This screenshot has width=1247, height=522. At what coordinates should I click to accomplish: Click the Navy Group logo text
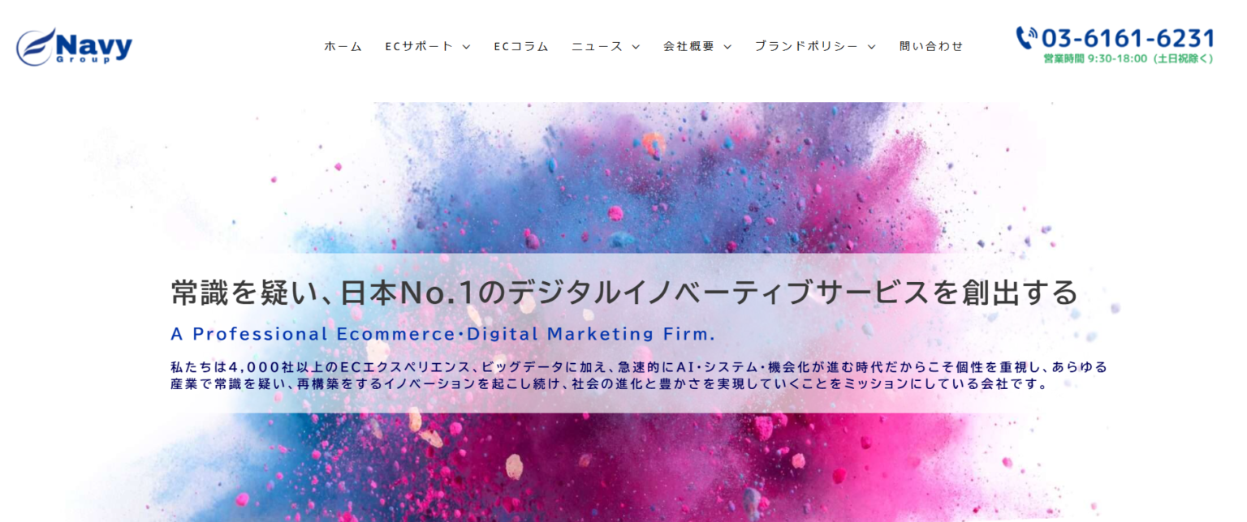pos(94,48)
